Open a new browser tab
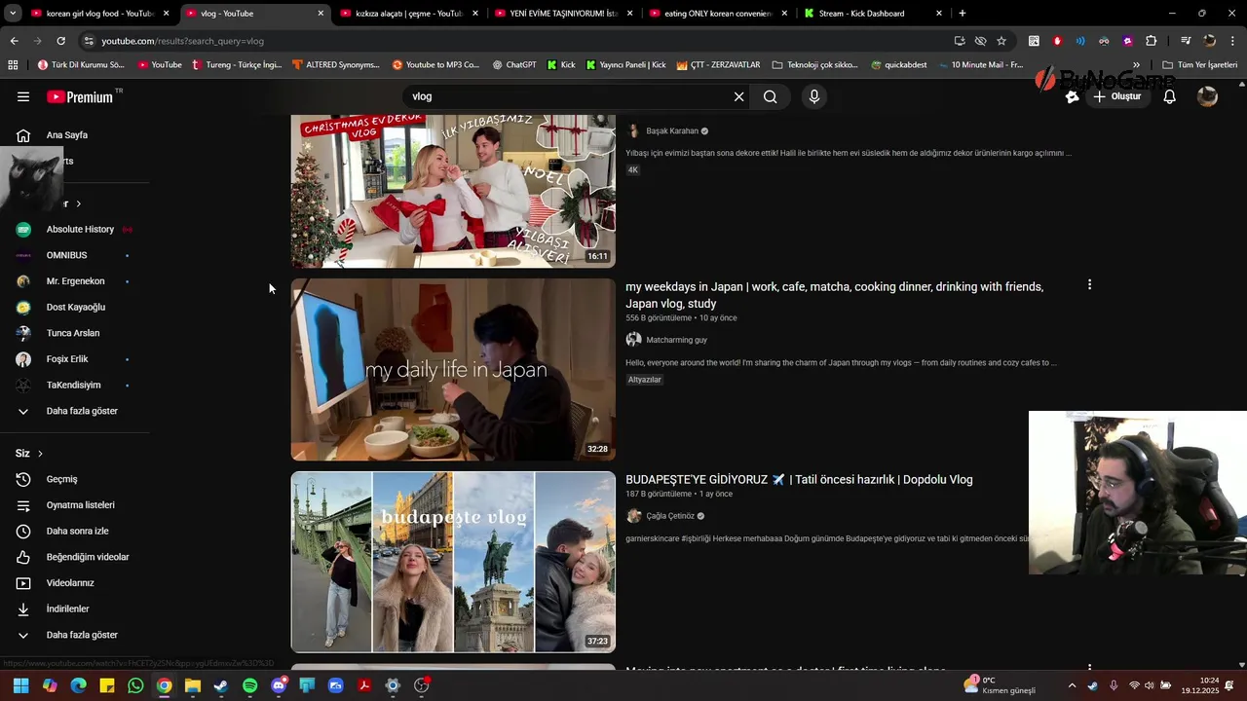This screenshot has width=1247, height=701. click(962, 14)
